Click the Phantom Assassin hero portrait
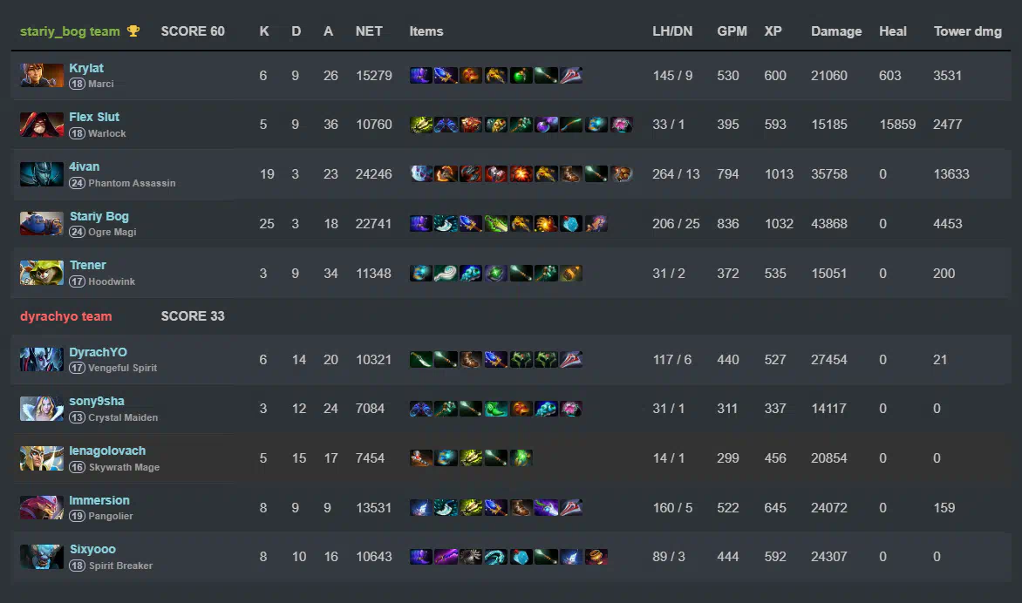The height and width of the screenshot is (603, 1022). 42,174
